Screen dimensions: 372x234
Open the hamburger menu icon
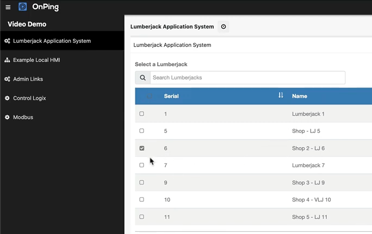(8, 7)
